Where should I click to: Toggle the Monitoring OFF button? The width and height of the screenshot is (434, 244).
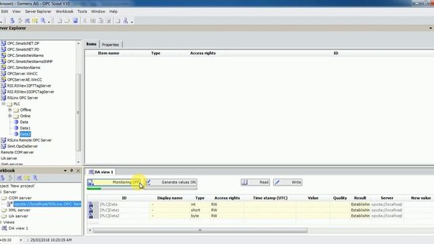tap(114, 182)
